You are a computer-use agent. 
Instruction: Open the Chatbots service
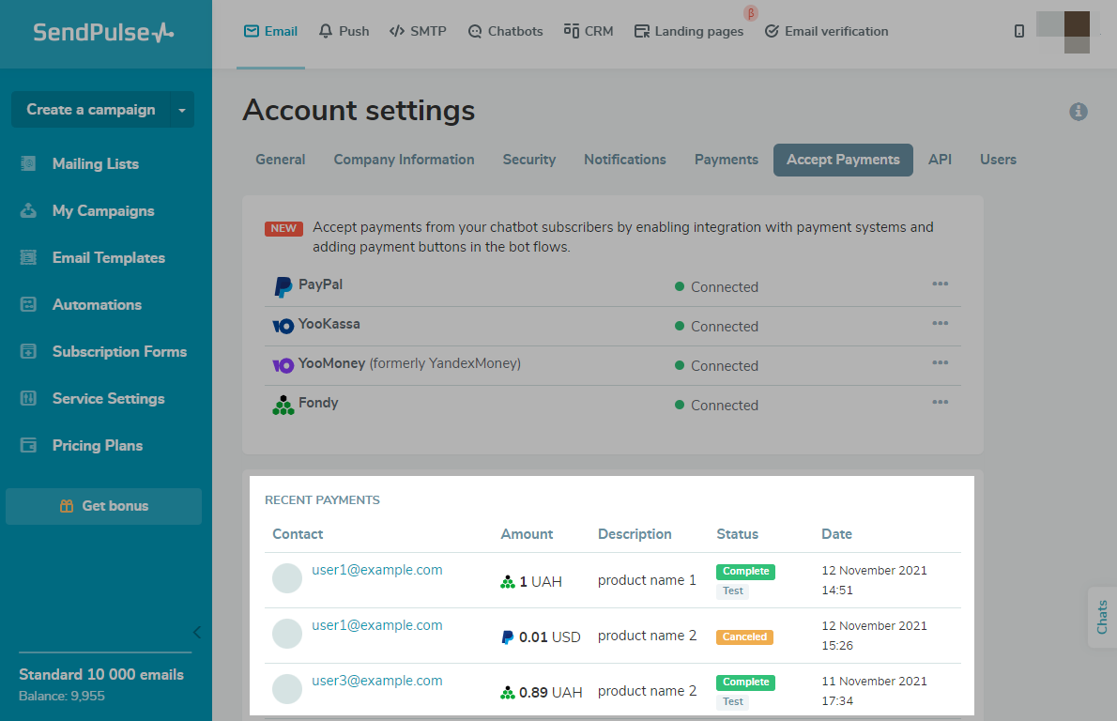click(506, 31)
